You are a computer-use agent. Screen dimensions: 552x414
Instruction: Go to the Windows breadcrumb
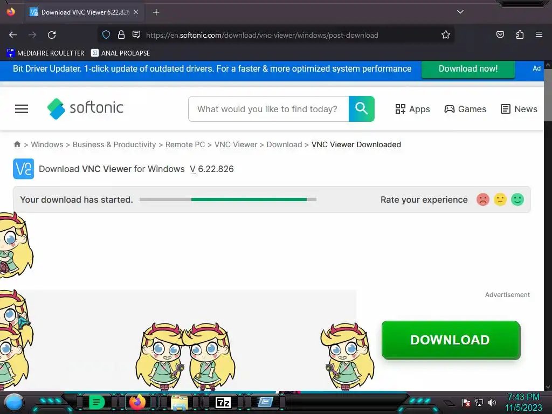tap(47, 144)
